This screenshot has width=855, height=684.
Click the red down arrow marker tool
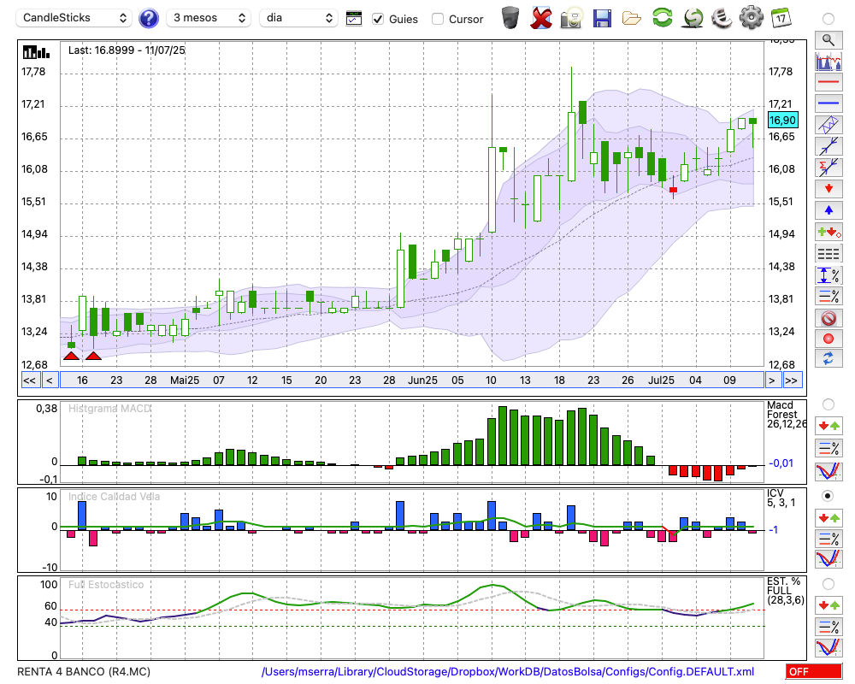coord(828,189)
